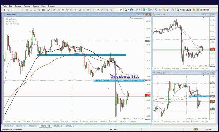Image resolution: width=219 pixels, height=132 pixels.
Task: Open the Окно menu
Action: pos(43,6)
